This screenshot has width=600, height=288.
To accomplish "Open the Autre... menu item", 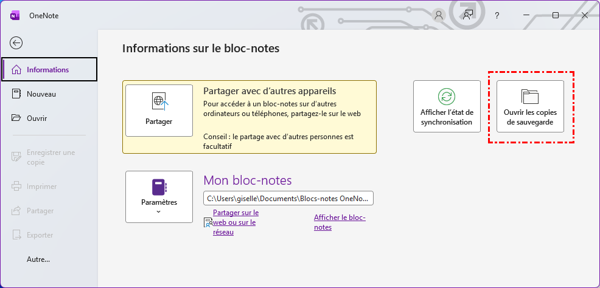I will (38, 259).
